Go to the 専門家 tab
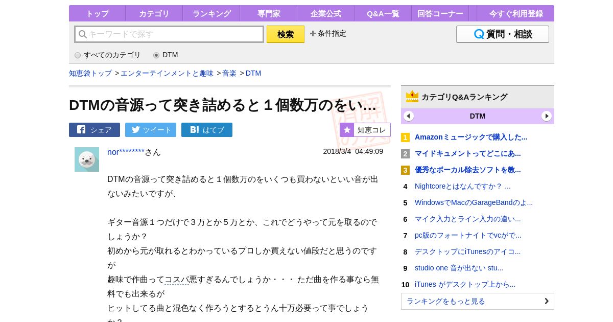613x322 pixels. 268,14
